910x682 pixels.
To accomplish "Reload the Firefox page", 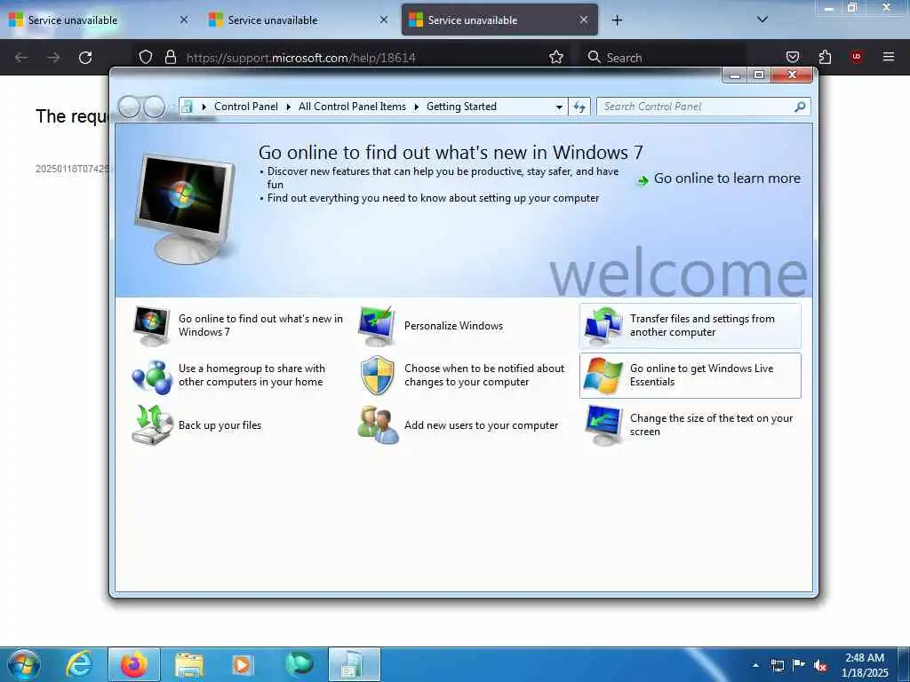I will click(85, 58).
